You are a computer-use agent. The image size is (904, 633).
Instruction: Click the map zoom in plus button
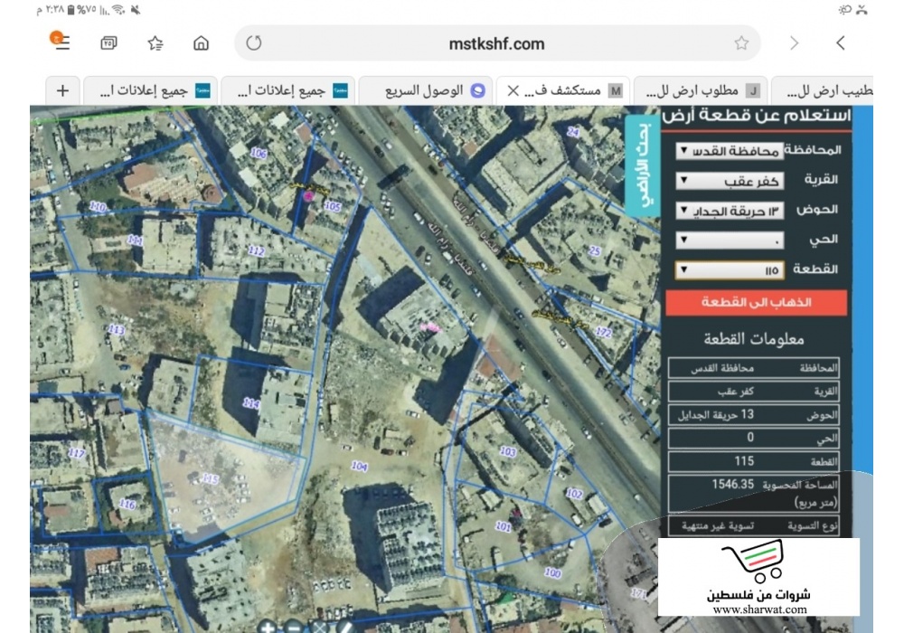268,626
